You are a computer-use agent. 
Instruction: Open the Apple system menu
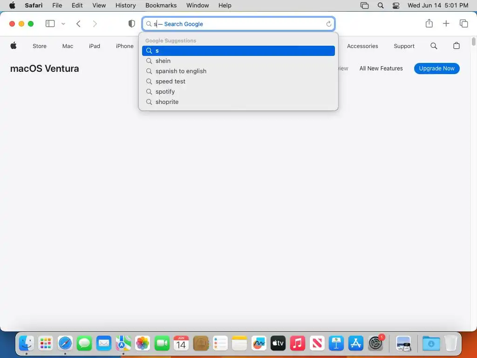point(12,5)
